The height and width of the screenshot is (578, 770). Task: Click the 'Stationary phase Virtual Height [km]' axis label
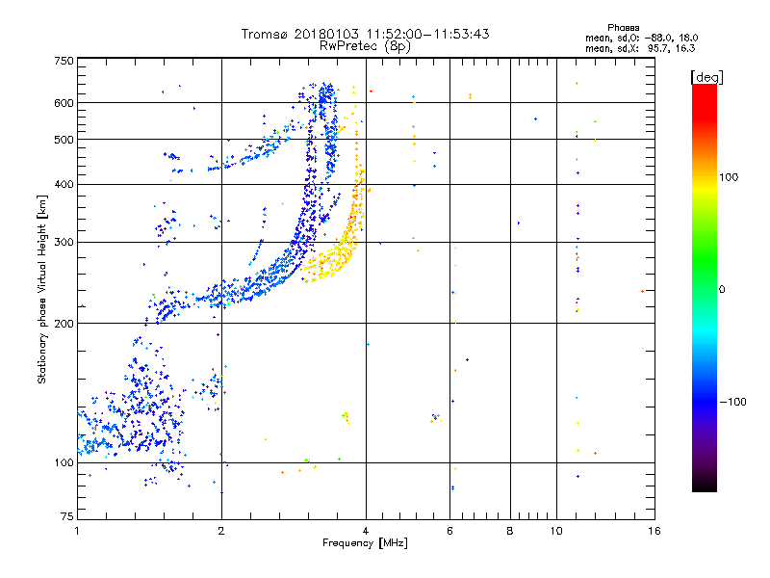pos(42,289)
